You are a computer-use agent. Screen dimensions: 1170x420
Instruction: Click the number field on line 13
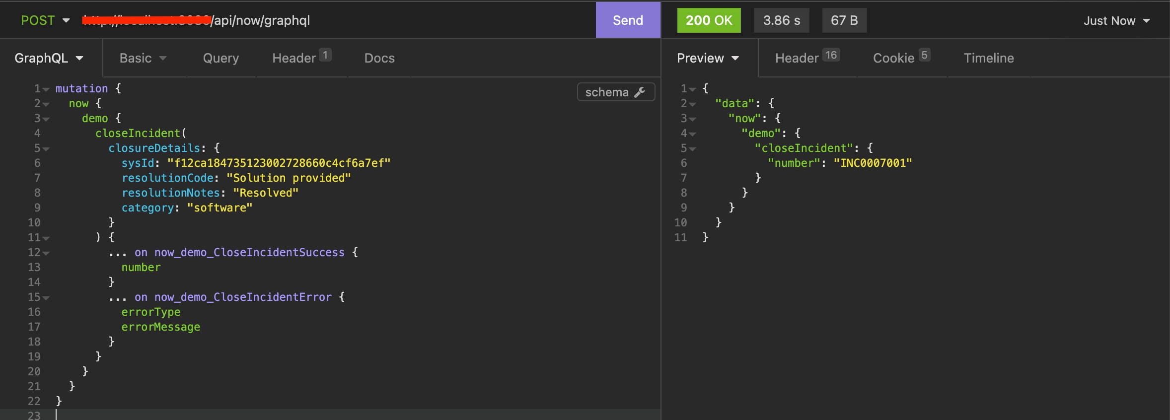(141, 267)
